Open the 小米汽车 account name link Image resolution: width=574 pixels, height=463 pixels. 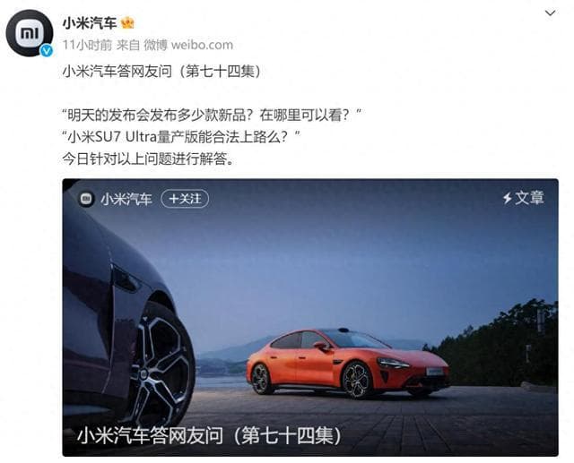click(90, 23)
